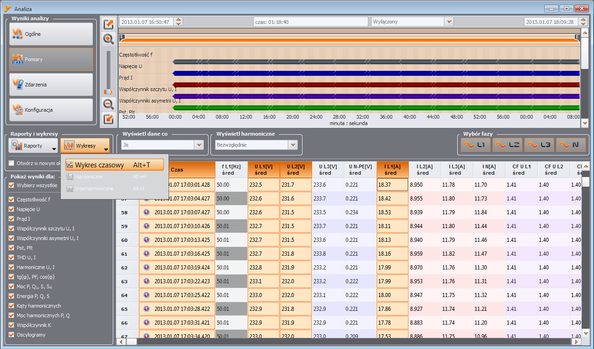The width and height of the screenshot is (594, 349).
Task: Click clock icon in row 59
Action: pos(147,226)
